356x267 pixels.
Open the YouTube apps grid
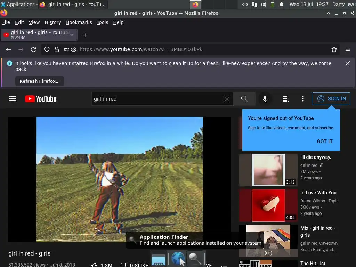286,99
